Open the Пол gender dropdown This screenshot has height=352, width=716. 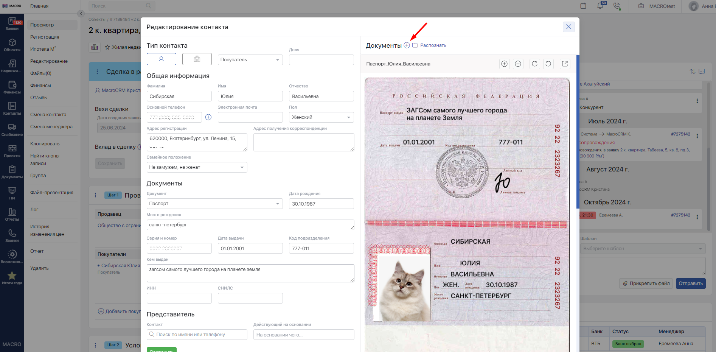[322, 117]
